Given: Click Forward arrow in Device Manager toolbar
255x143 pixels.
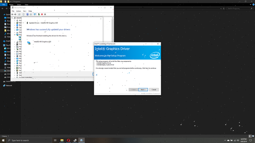Looking at the screenshot, I should coord(15,15).
